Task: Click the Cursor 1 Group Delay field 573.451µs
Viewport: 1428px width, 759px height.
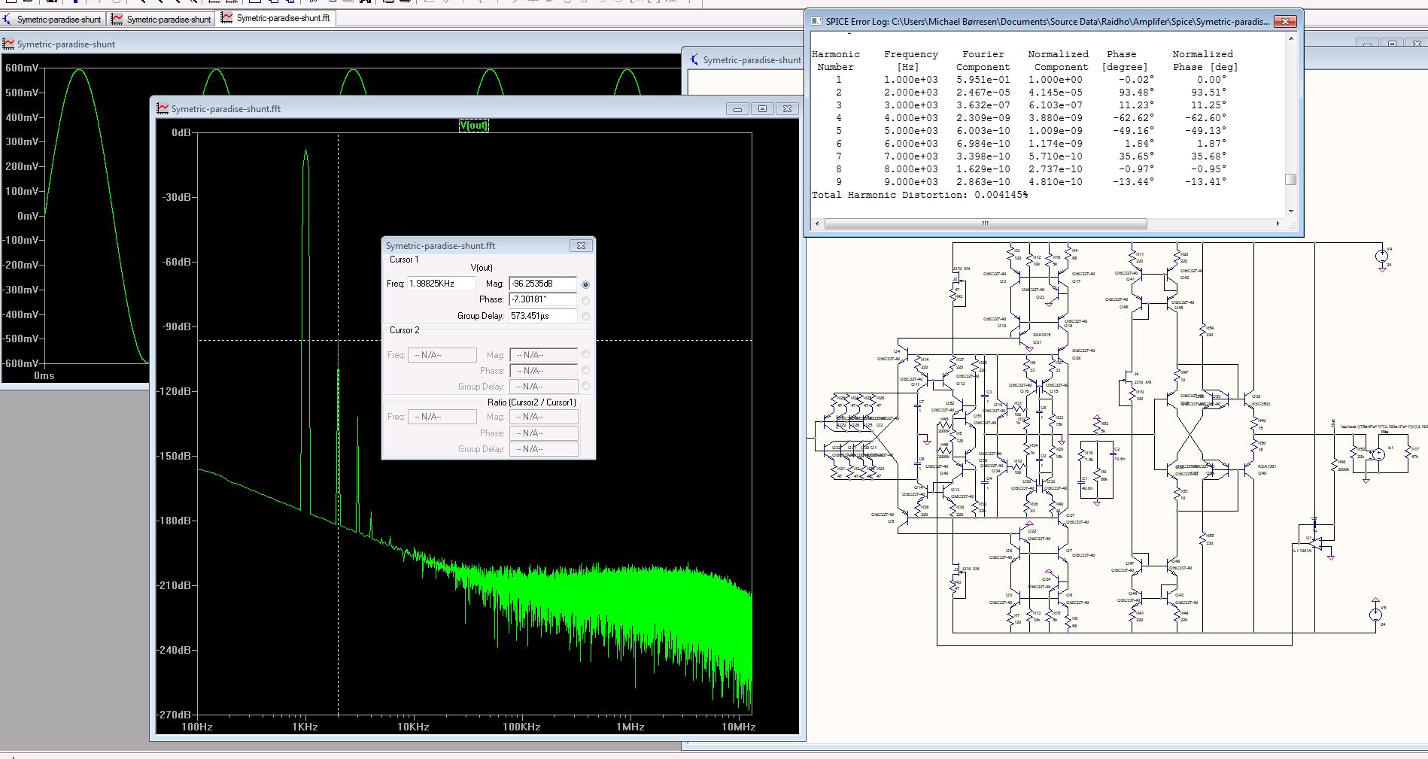Action: [542, 316]
